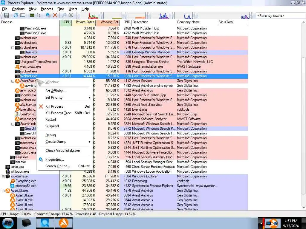This screenshot has width=306, height=229.
Task: Collapse the AvastUI.exe PID 1676 tree node
Action: click(3, 191)
